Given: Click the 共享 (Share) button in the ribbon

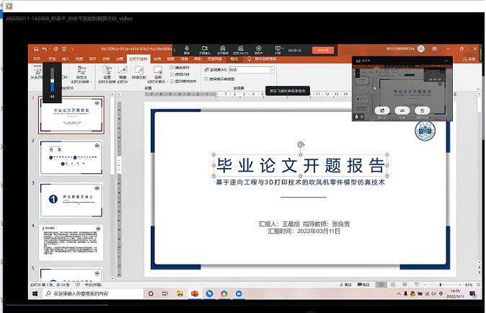Looking at the screenshot, I should tap(469, 59).
